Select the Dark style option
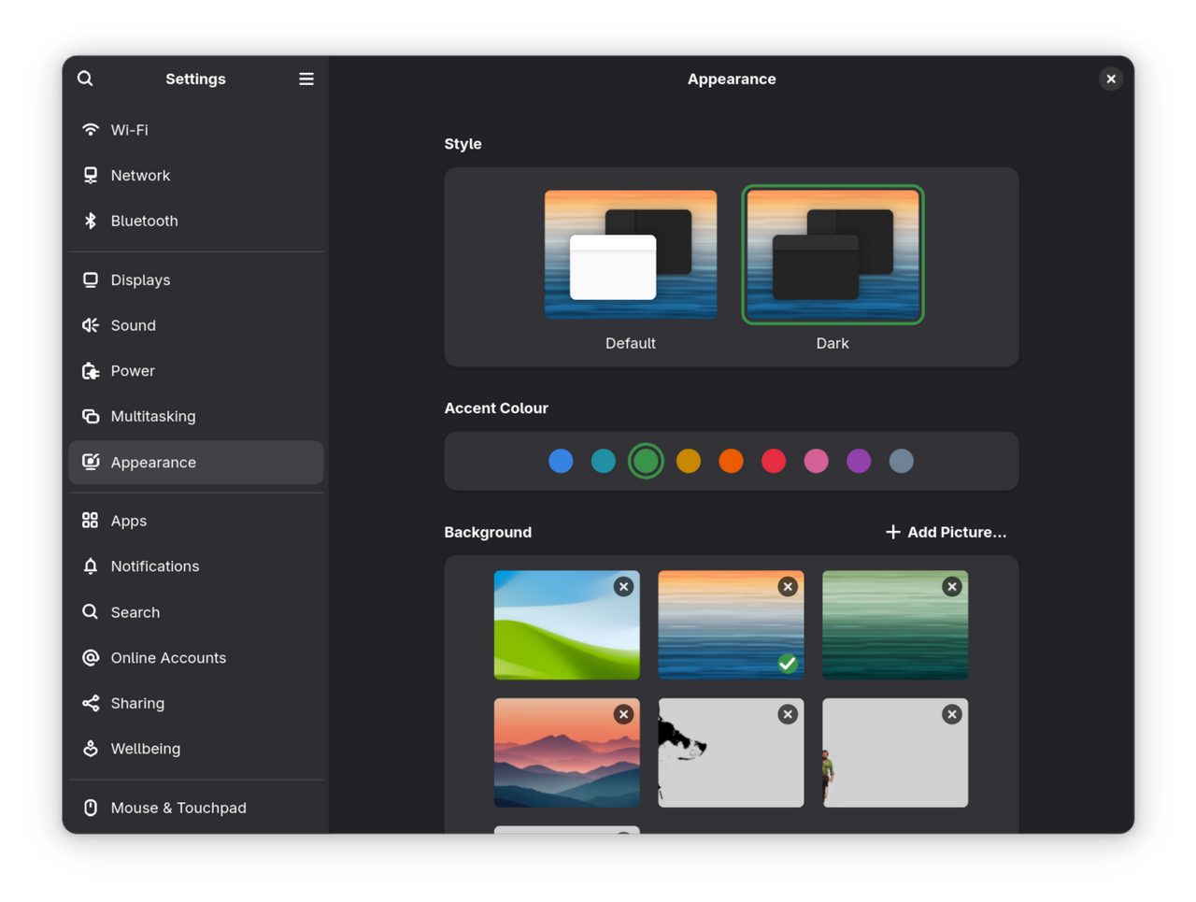This screenshot has width=1196, height=902. pos(833,254)
